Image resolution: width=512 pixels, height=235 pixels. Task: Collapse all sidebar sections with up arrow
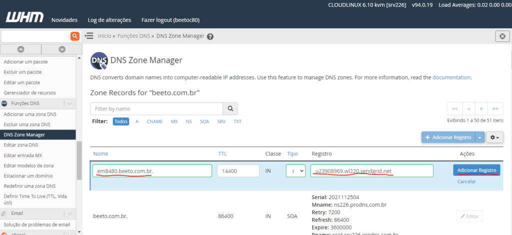[x=21, y=49]
